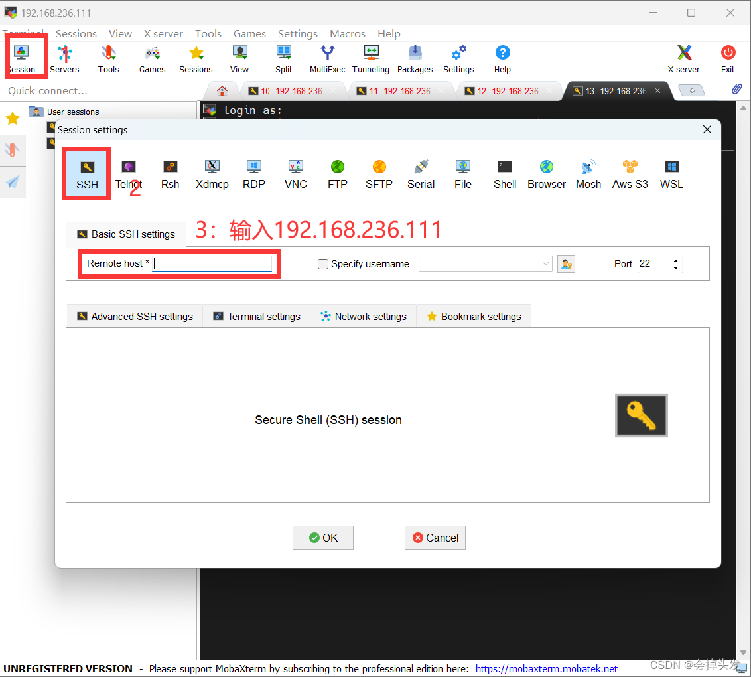The height and width of the screenshot is (677, 751).
Task: Open the Sessions menu
Action: (76, 34)
